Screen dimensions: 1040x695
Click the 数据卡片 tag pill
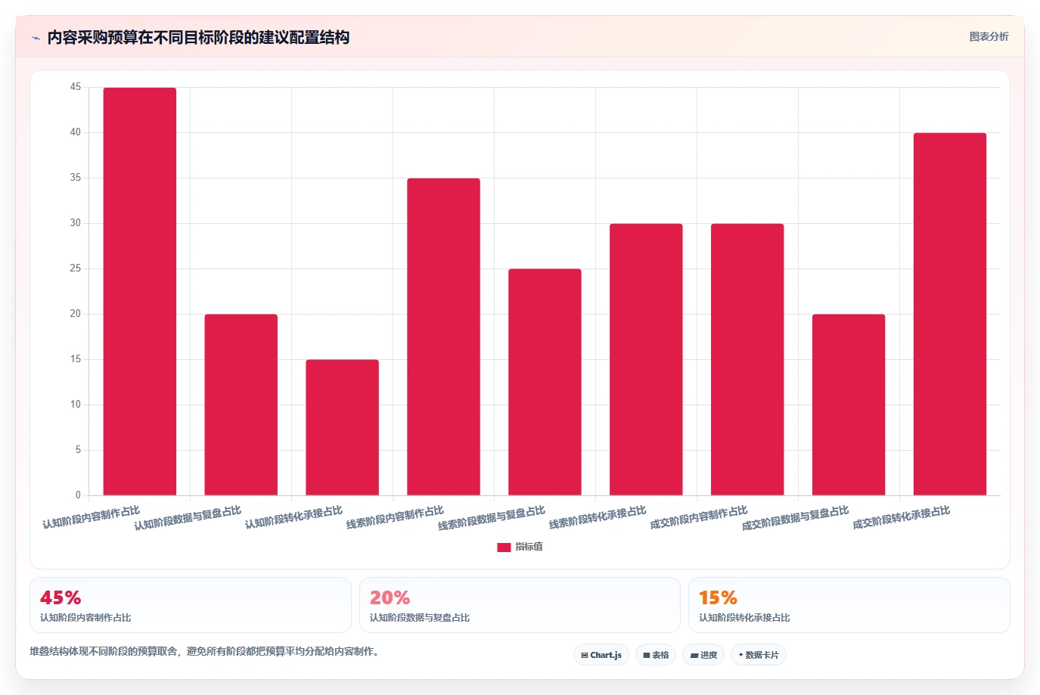coord(759,655)
